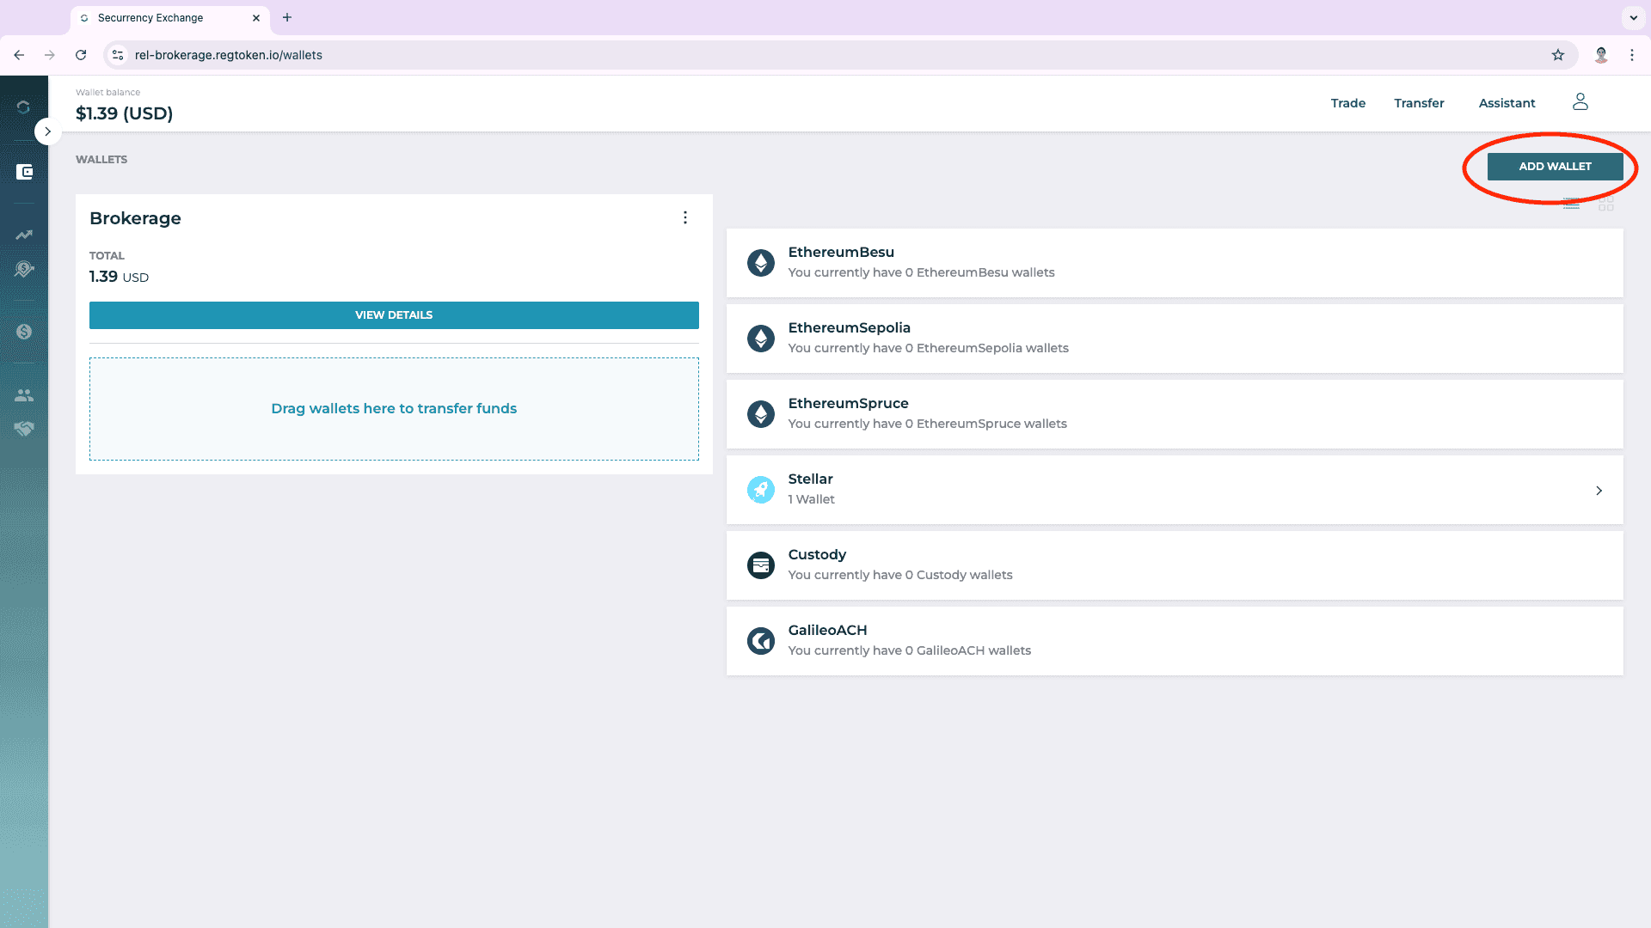Select the dollar coin icon in the sidebar
Image resolution: width=1651 pixels, height=928 pixels.
coord(24,332)
